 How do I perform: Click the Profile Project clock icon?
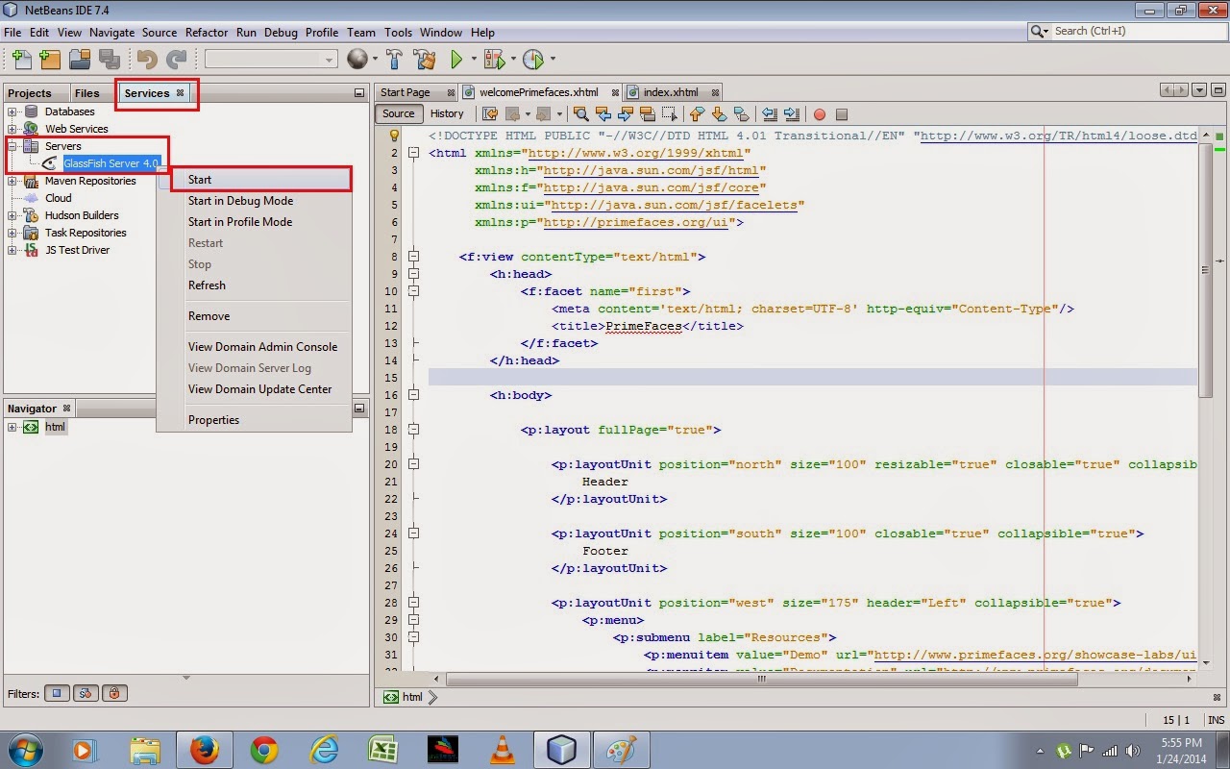click(533, 60)
